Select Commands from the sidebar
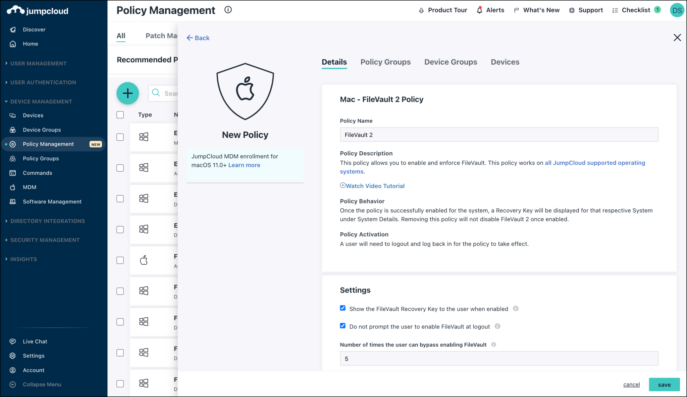This screenshot has height=397, width=687. point(37,173)
